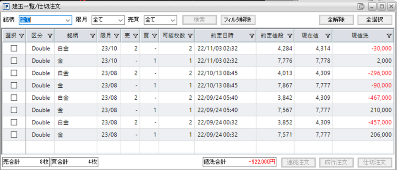397x170 pixels.
Task: Click the P application icon in title bar
Action: click(7, 6)
